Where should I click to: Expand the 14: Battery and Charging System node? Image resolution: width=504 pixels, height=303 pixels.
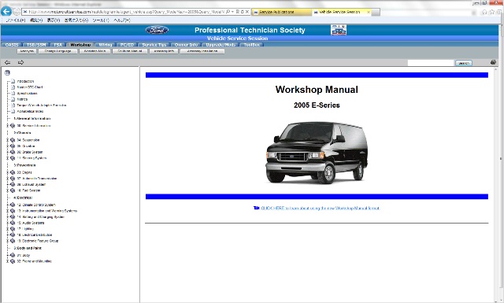pos(8,217)
